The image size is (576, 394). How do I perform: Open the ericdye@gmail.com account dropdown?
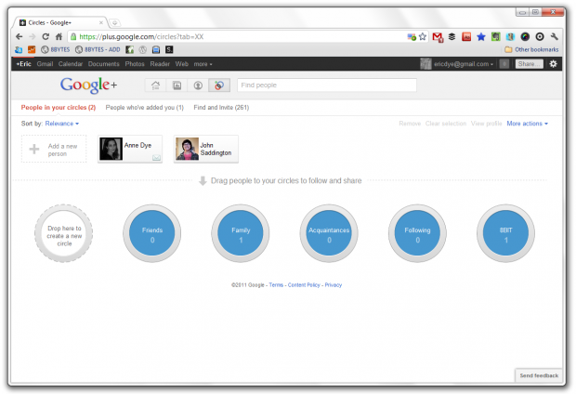click(x=464, y=64)
